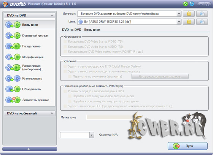Toggle Копировать не DVD-Video файлы checkbox
The image size is (213, 155).
tap(65, 52)
